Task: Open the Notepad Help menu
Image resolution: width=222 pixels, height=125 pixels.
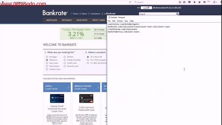Action: click(132, 21)
